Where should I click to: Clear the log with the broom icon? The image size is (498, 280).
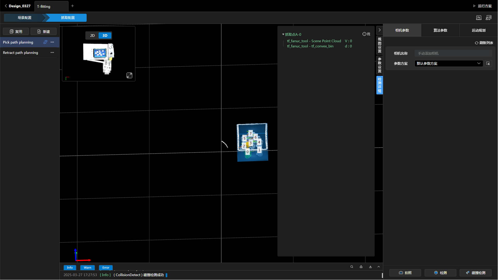[x=361, y=267]
